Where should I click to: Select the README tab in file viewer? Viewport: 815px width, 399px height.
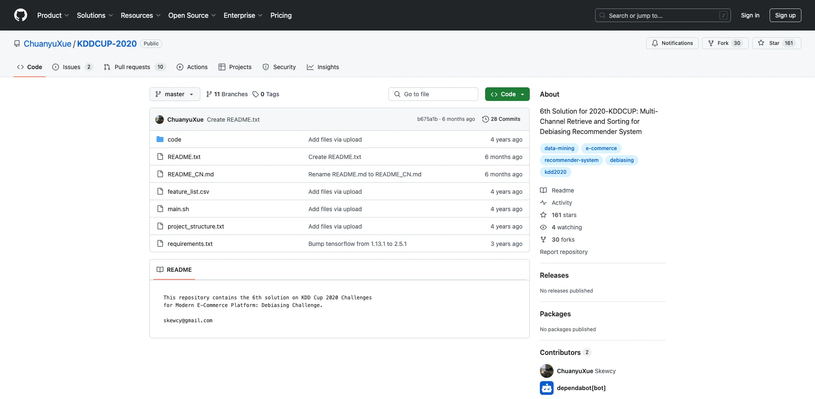click(174, 270)
